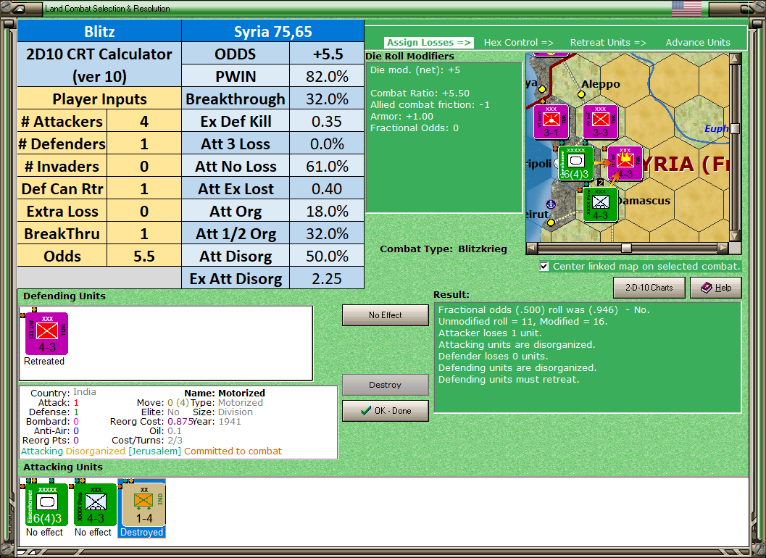
Task: Click the Turkish 3-3 unit on map
Action: (600, 122)
